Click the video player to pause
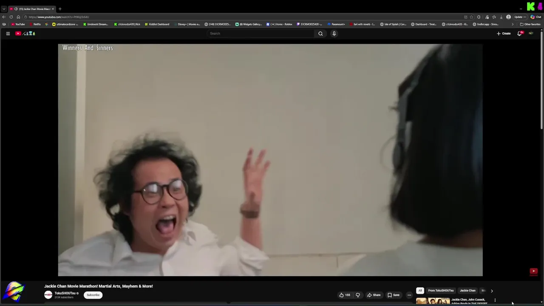544x306 pixels. point(270,160)
